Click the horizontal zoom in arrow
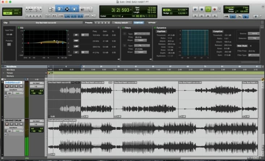265x161 pixels. tap(41, 9)
